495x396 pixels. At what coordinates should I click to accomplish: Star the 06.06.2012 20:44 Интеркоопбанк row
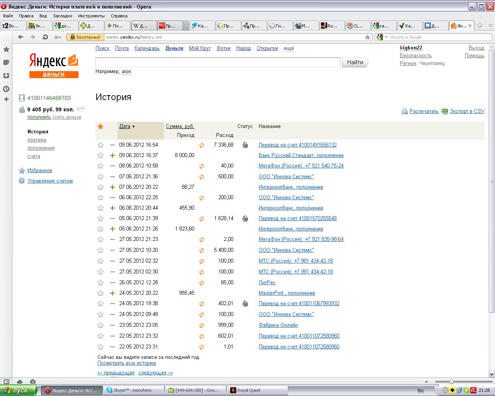(101, 208)
